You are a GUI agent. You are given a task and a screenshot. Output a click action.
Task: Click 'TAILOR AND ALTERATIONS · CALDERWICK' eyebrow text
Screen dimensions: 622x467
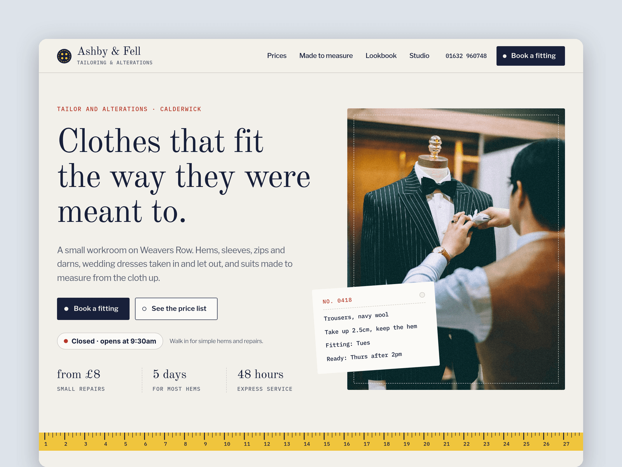(x=129, y=109)
